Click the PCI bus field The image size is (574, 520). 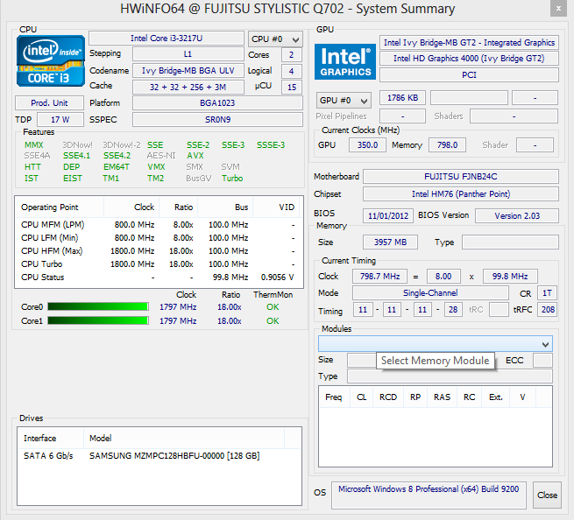point(469,75)
